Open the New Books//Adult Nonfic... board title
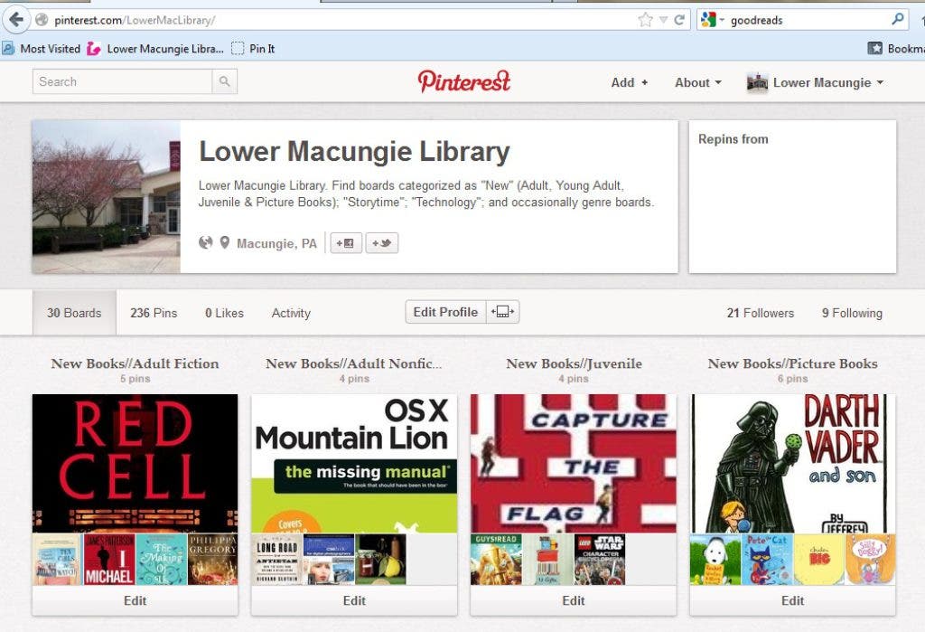This screenshot has width=925, height=632. point(354,363)
